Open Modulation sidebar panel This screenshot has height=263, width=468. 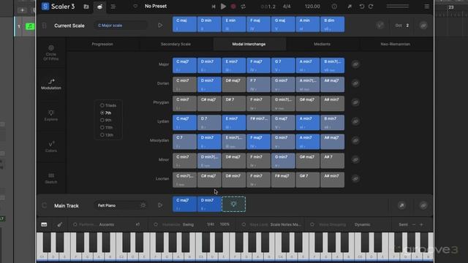51,84
